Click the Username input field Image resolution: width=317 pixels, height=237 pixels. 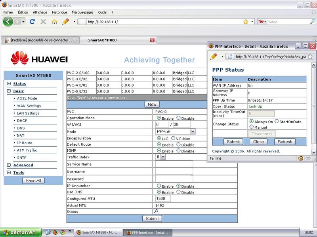tap(174, 171)
